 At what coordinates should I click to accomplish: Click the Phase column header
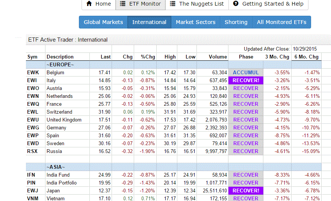[x=246, y=57]
